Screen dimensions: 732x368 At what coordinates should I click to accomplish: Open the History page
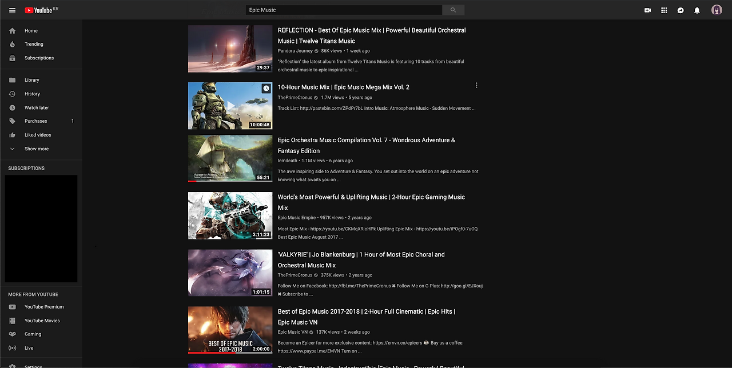click(x=32, y=94)
